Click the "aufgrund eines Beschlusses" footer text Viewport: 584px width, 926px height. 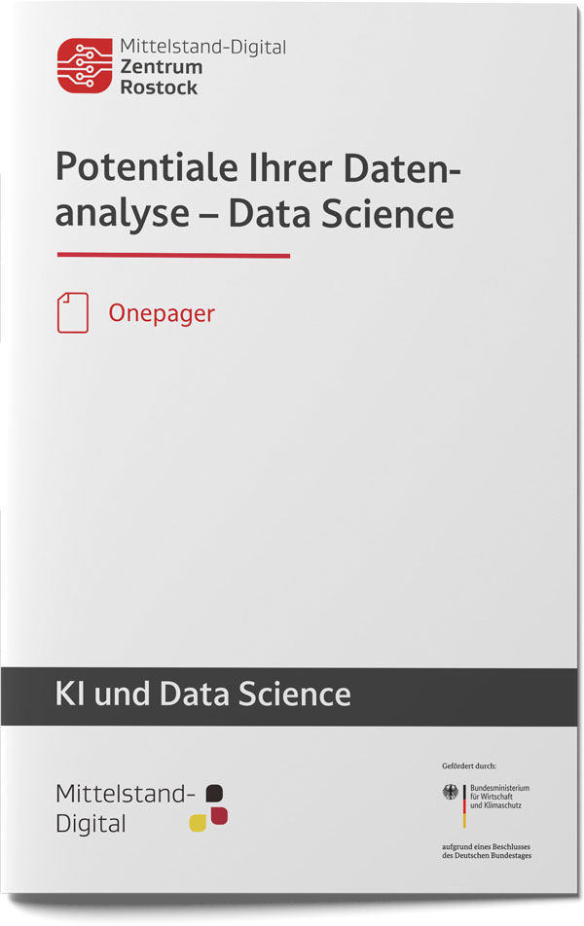[482, 846]
